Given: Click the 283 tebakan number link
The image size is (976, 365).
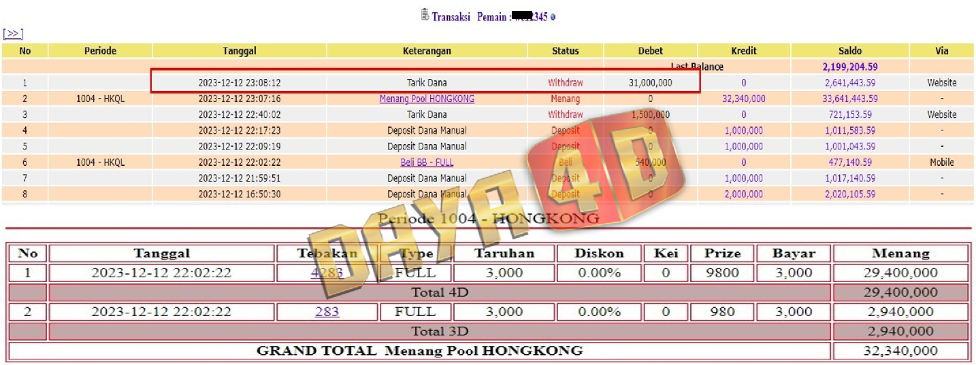Looking at the screenshot, I should pos(327,312).
